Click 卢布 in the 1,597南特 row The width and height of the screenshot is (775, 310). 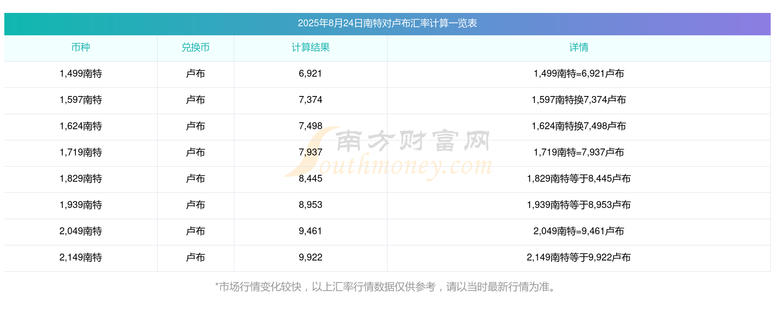click(x=195, y=100)
